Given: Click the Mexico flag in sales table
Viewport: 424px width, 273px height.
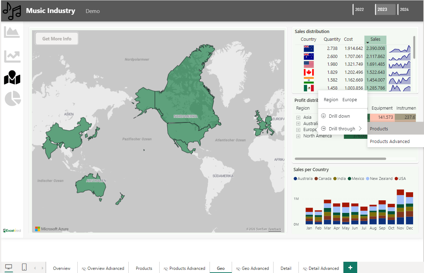Looking at the screenshot, I should [x=309, y=88].
